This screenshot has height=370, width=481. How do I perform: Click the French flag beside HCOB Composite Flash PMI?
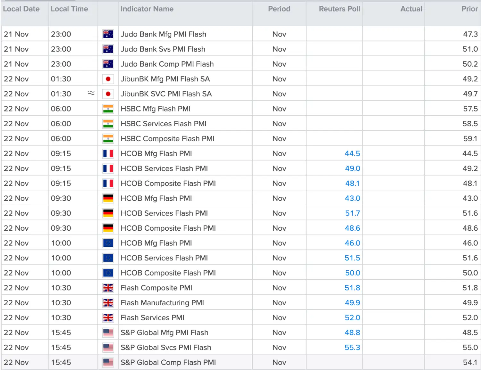(x=108, y=184)
